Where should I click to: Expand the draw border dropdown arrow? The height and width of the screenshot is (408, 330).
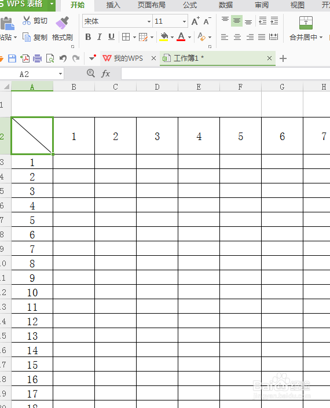152,37
